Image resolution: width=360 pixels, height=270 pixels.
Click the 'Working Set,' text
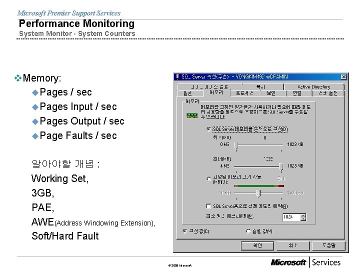(x=60, y=178)
